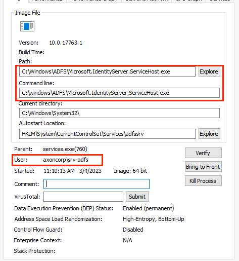The width and height of the screenshot is (239, 261).
Task: Click the Build Time label
Action: (32, 52)
